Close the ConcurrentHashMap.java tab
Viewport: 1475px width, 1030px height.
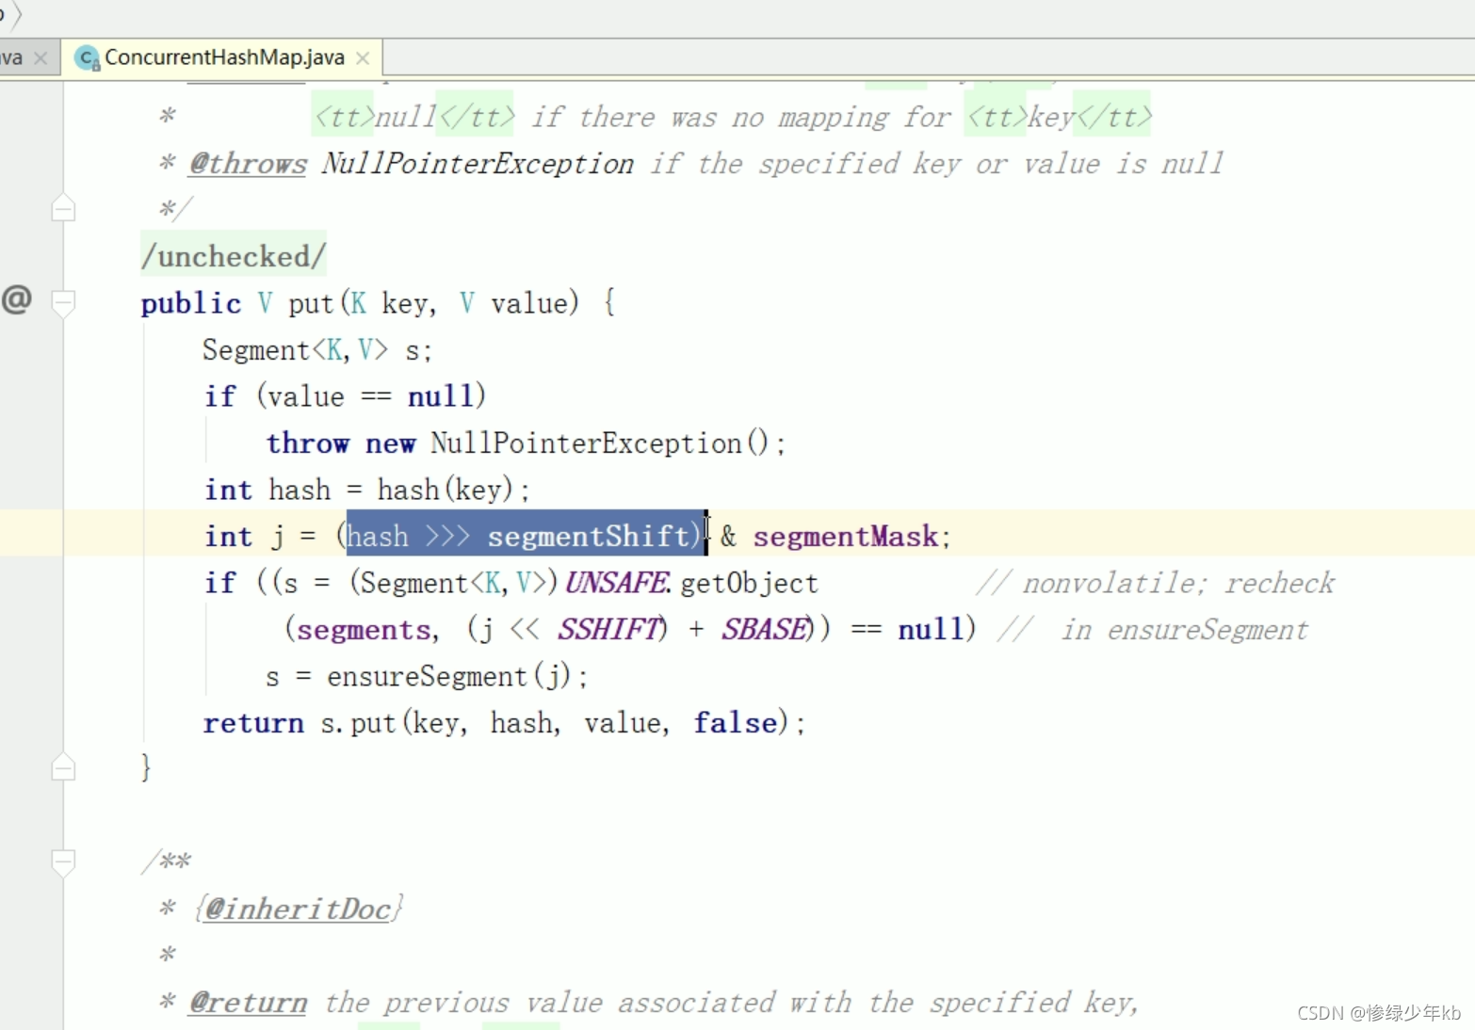[363, 58]
